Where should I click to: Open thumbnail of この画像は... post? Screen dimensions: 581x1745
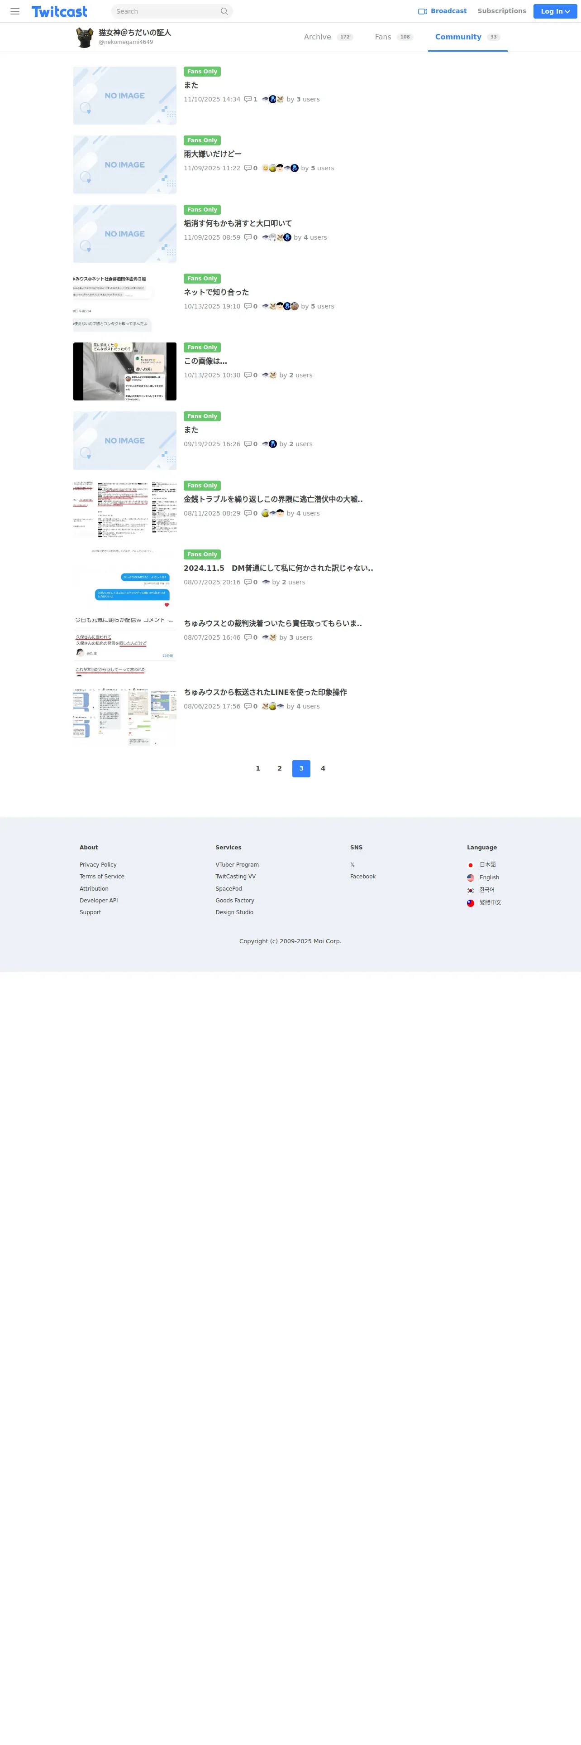(x=125, y=372)
